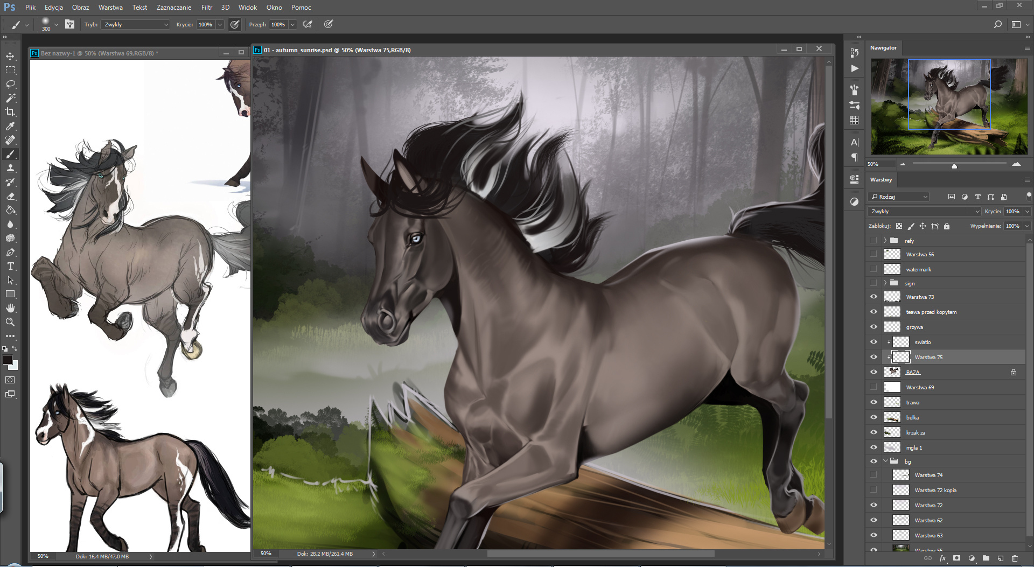Select the Eraser tool

click(x=10, y=197)
